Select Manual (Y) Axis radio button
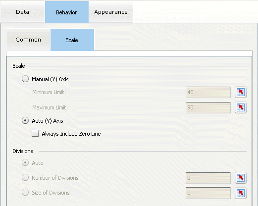Viewport: 258px width, 206px height. 25,79
